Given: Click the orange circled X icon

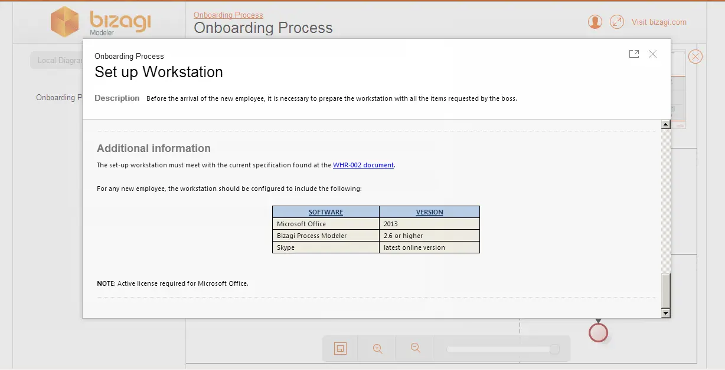Looking at the screenshot, I should pyautogui.click(x=695, y=57).
